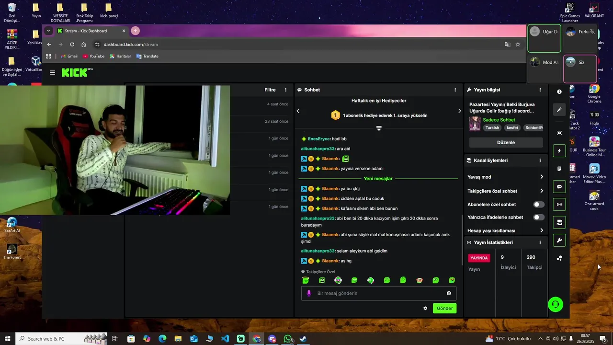Insert the angry square green emote
Image resolution: width=613 pixels, height=345 pixels.
coord(322,280)
